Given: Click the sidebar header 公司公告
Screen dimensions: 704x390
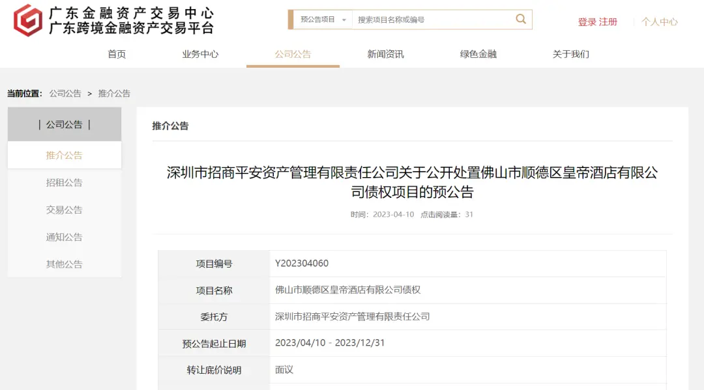Looking at the screenshot, I should [x=64, y=124].
